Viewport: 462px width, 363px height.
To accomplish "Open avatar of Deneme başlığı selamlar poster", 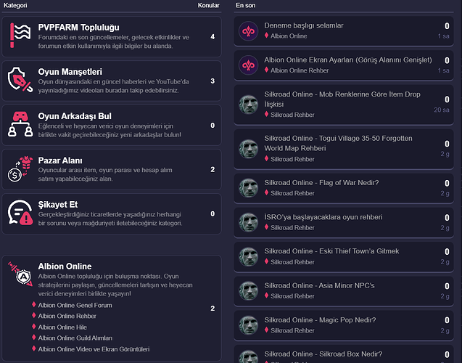I will (x=248, y=31).
